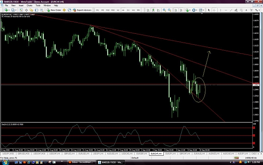Open the Inbox IncrediMail taskbar button

click(81, 162)
